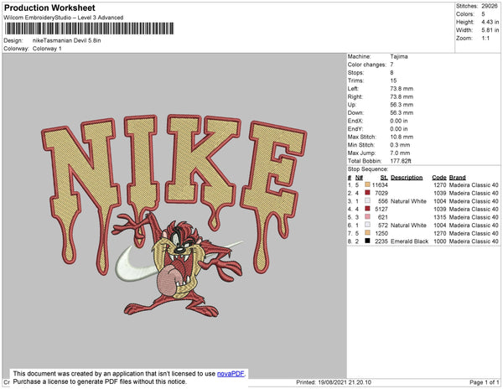Screen dimensions: 503x389
Task: Click stitch count 11634 in row 1
Action: pyautogui.click(x=380, y=185)
